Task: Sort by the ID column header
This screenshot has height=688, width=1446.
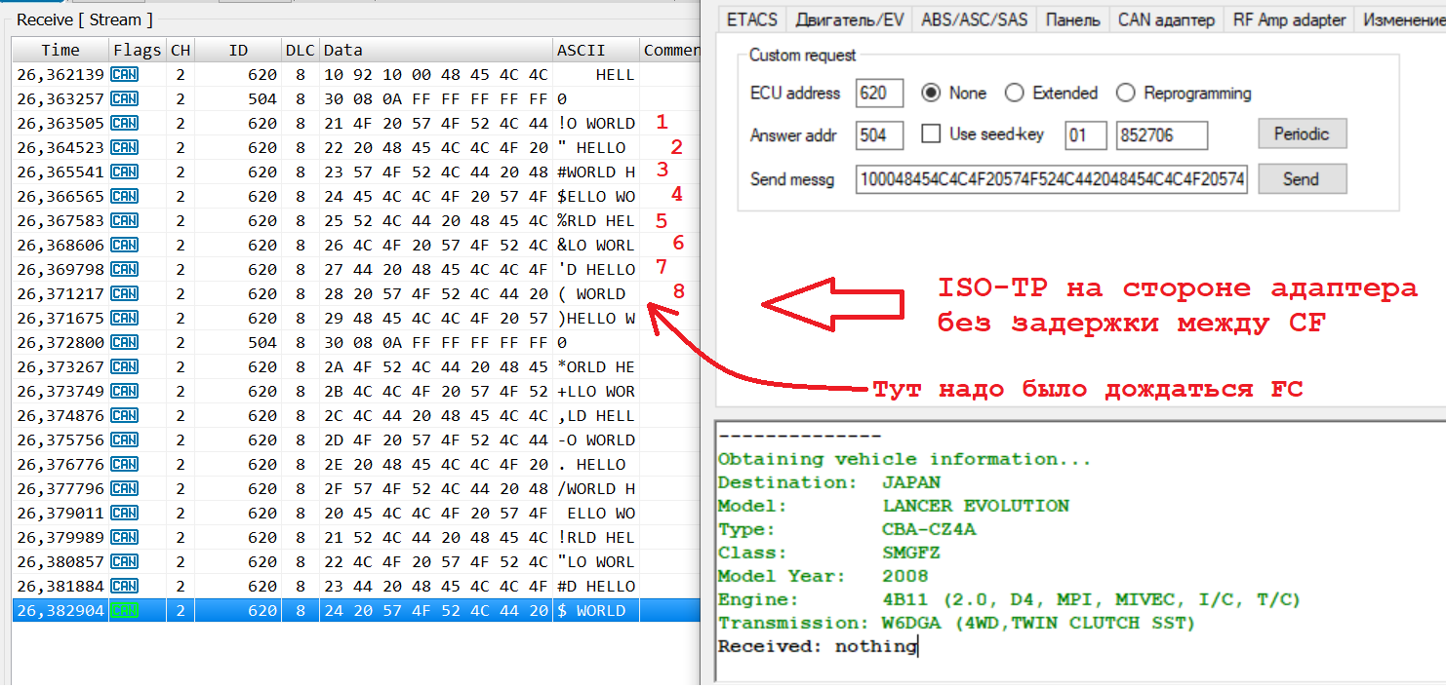Action: (238, 50)
